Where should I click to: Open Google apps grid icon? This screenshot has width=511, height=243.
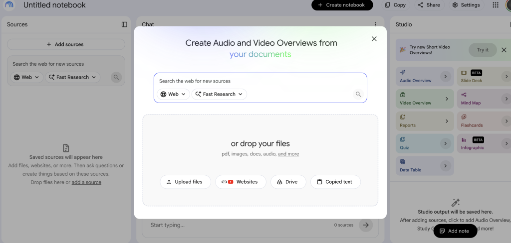click(x=496, y=5)
